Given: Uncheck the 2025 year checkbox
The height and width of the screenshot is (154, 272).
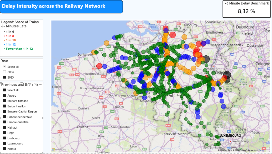Looking at the screenshot, I should [x=5, y=77].
